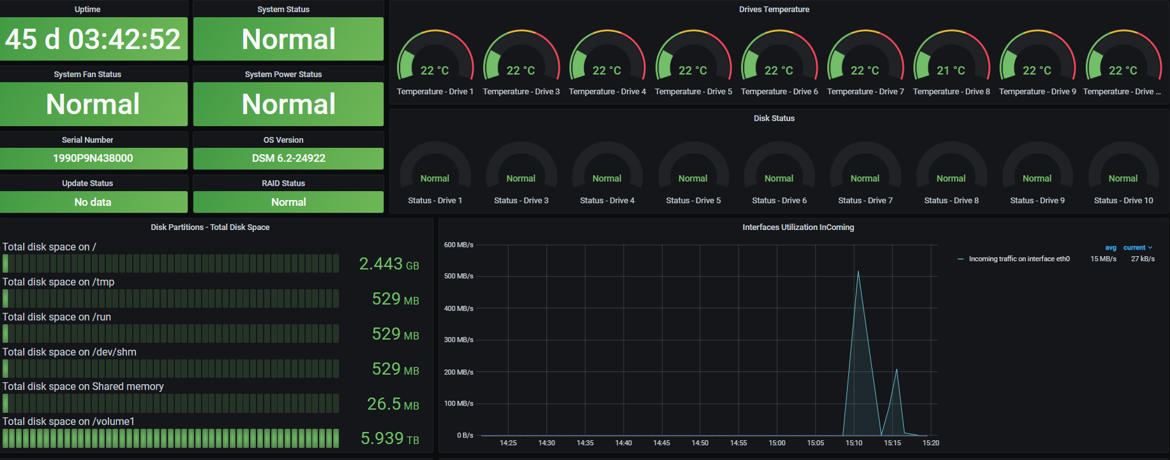Click the /volume1 total disk space bar
This screenshot has height=460, width=1170.
pyautogui.click(x=171, y=438)
